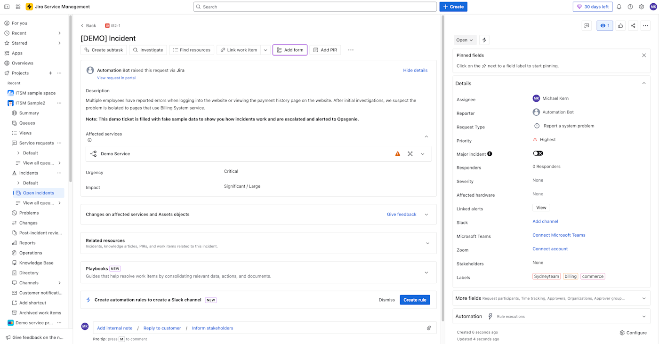The width and height of the screenshot is (659, 344).
Task: Click the Major incident info icon
Action: [x=490, y=154]
